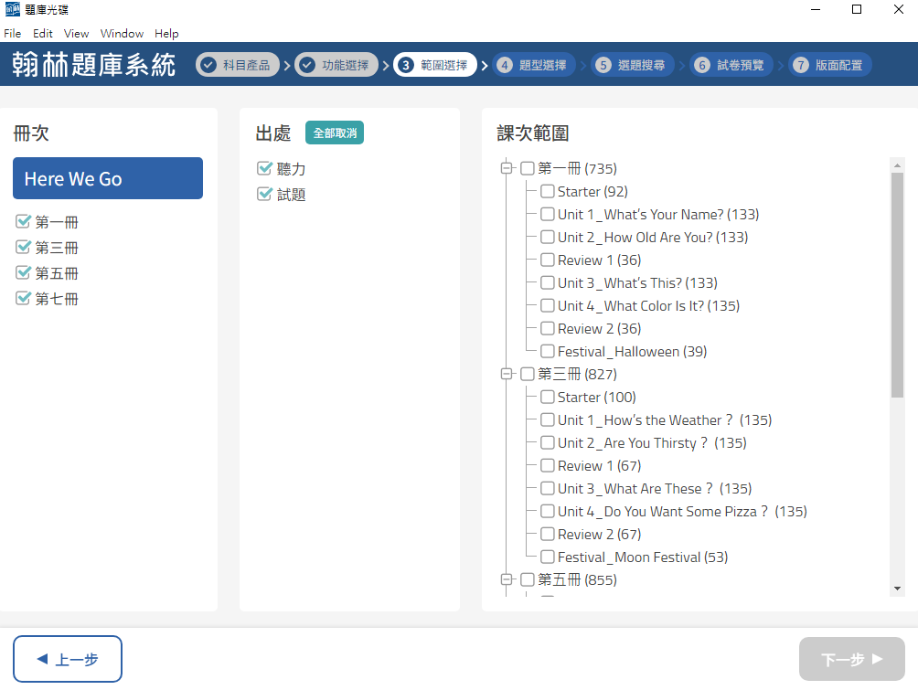Click the step 7 版面配置 number icon
This screenshot has height=690, width=918.
(801, 65)
